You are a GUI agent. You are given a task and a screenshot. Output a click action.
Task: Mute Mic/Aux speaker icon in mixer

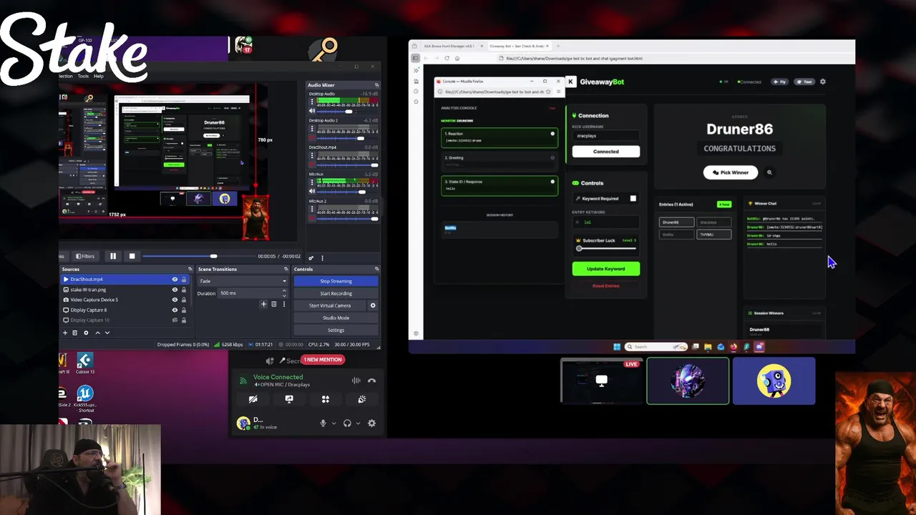312,192
